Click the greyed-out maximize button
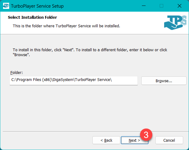This screenshot has height=150, width=189. click(161, 6)
